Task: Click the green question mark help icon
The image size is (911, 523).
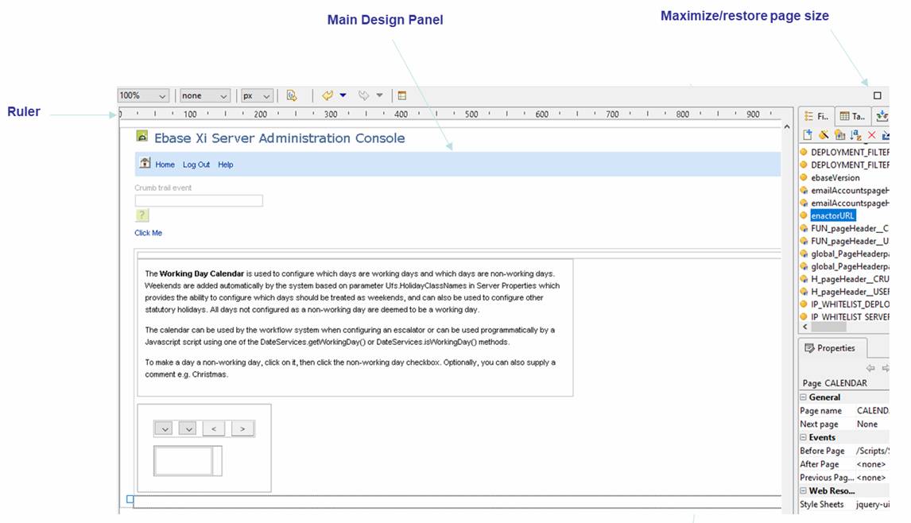Action: (x=142, y=215)
